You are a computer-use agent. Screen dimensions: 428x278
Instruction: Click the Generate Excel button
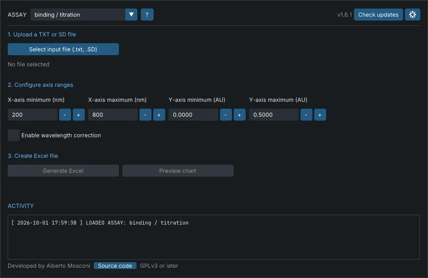pos(63,171)
